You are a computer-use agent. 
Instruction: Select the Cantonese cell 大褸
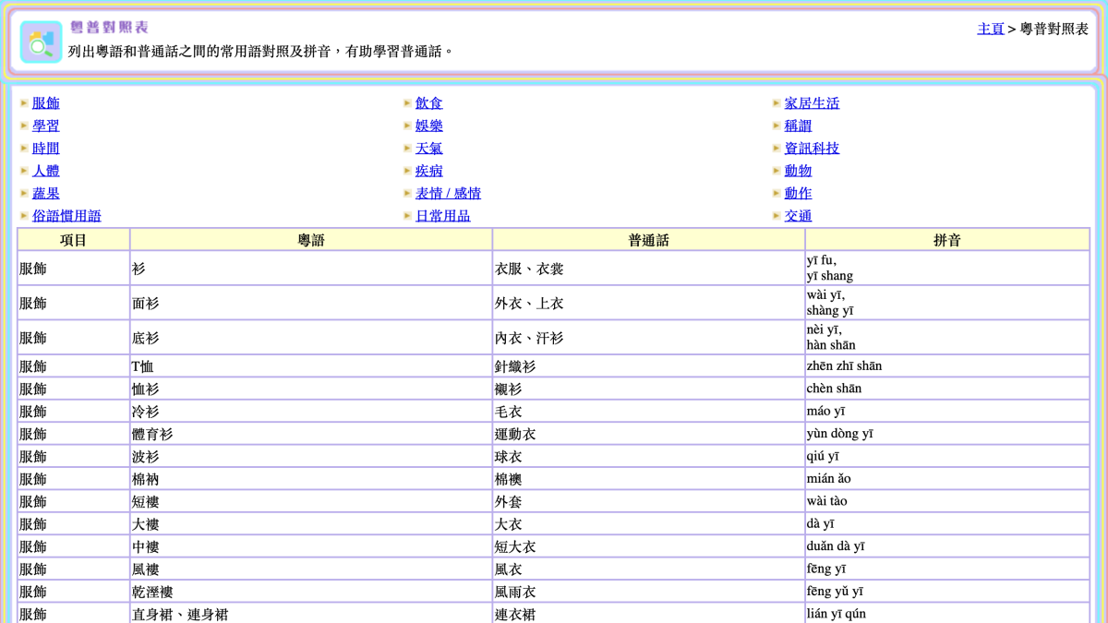311,524
